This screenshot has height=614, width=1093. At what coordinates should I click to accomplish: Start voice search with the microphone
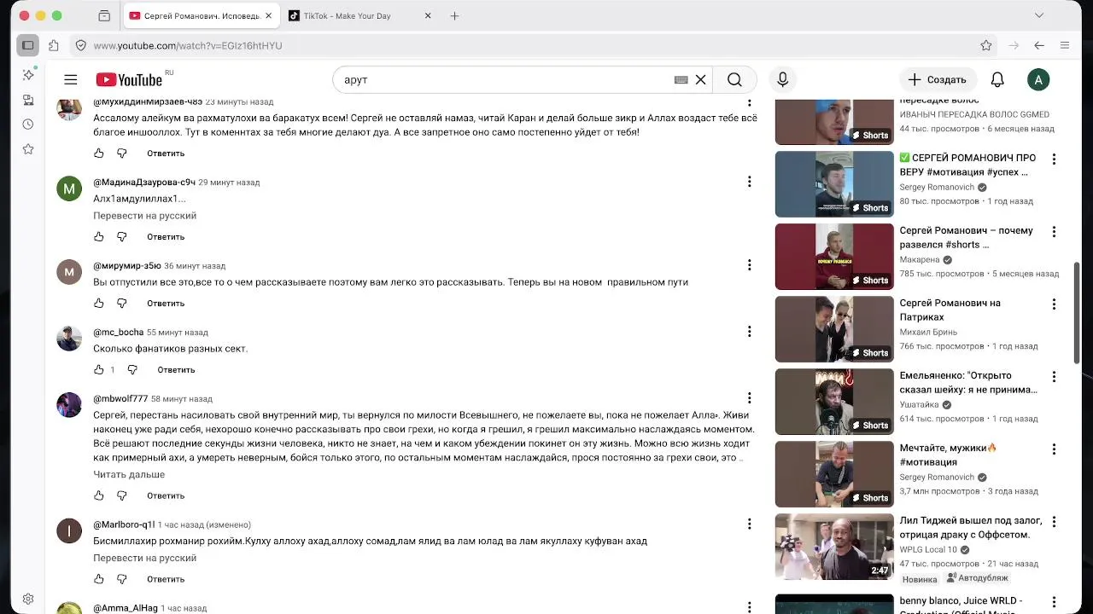point(782,79)
